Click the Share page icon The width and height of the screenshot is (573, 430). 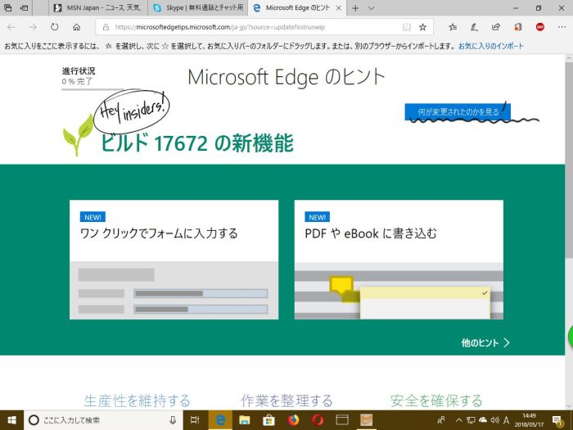(496, 27)
